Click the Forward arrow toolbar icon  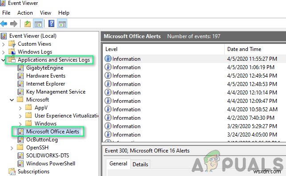(14, 23)
